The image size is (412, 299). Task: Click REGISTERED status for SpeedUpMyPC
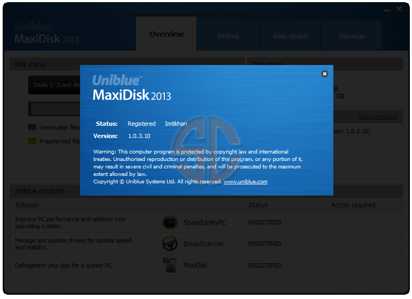(265, 222)
